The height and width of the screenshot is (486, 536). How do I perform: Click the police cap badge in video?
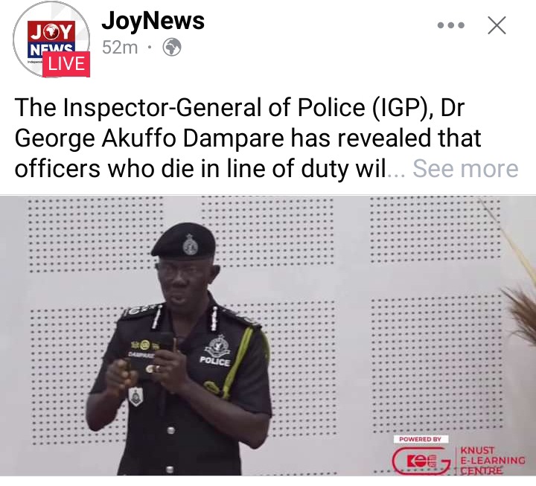pos(190,245)
